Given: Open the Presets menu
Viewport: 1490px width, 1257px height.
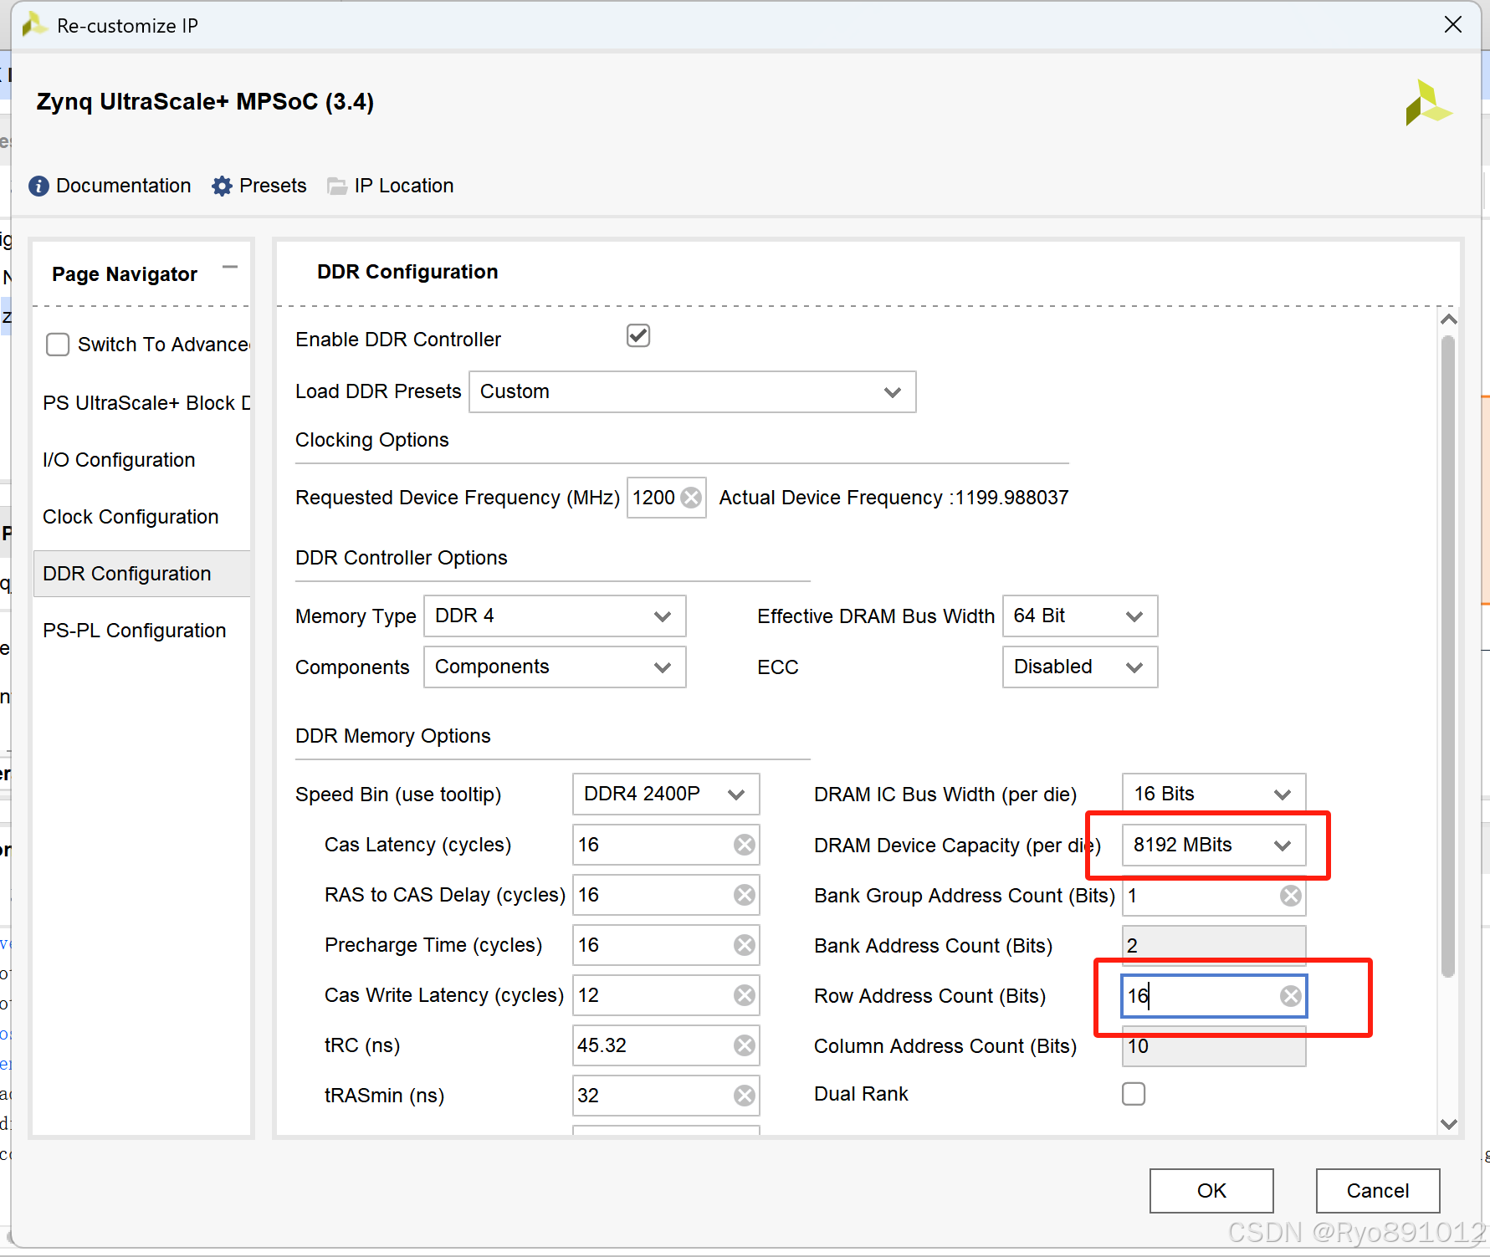Looking at the screenshot, I should point(273,186).
